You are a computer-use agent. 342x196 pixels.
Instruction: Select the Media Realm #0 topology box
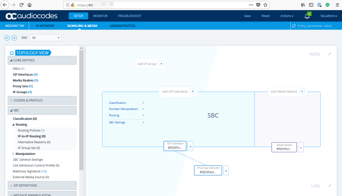284,147
